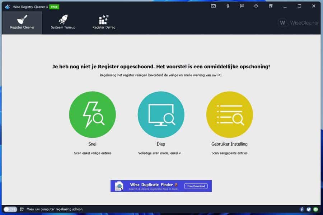Open the restore backup history icon

point(256,6)
